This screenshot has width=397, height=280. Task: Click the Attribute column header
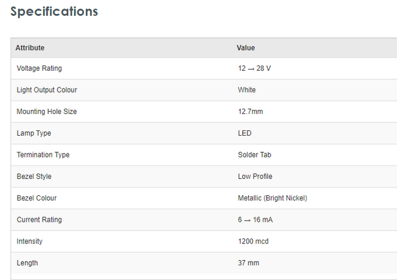[30, 48]
